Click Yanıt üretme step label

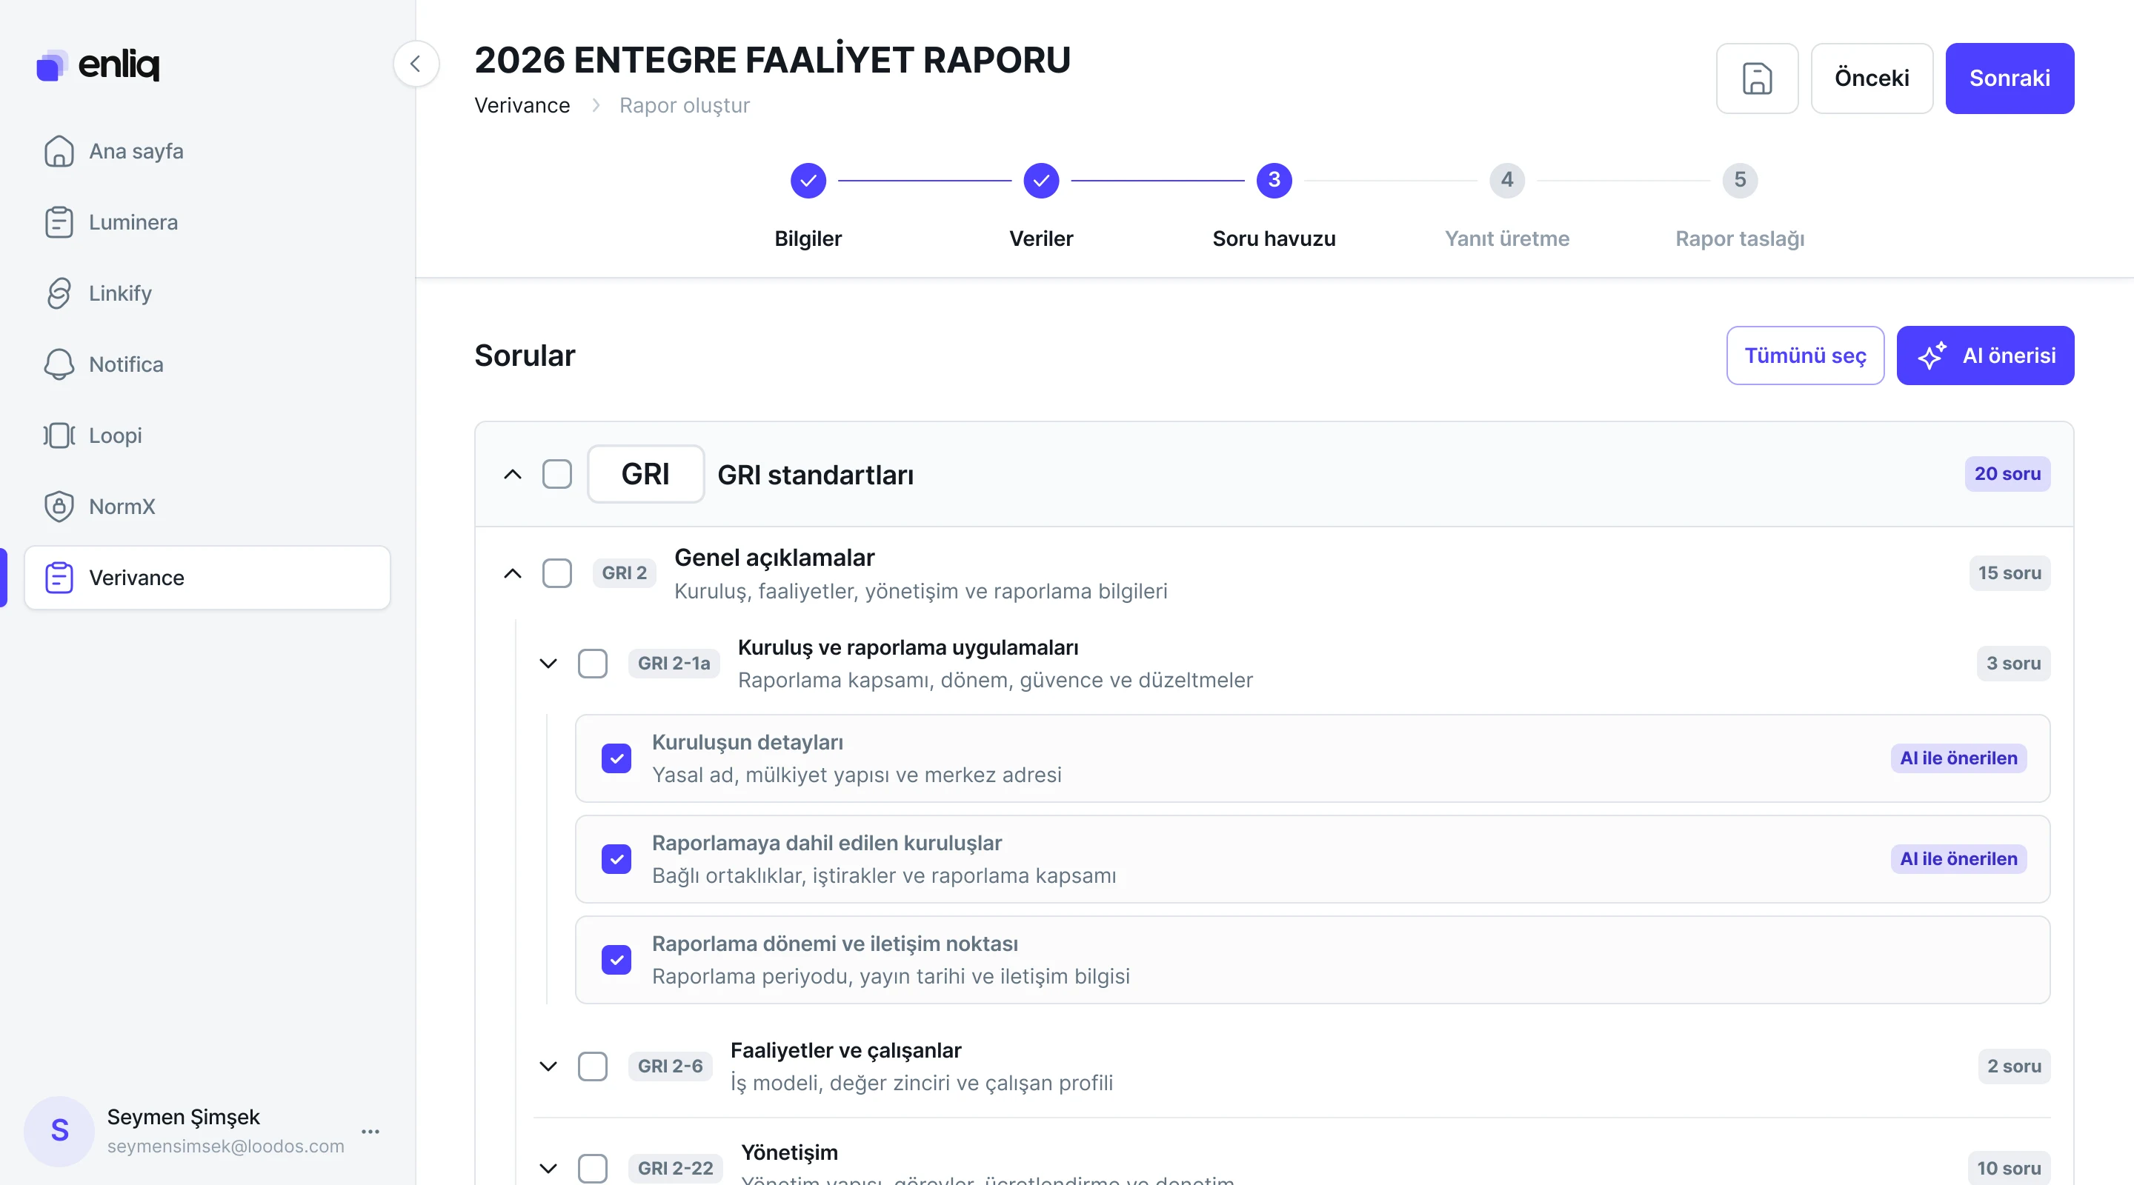pos(1507,238)
